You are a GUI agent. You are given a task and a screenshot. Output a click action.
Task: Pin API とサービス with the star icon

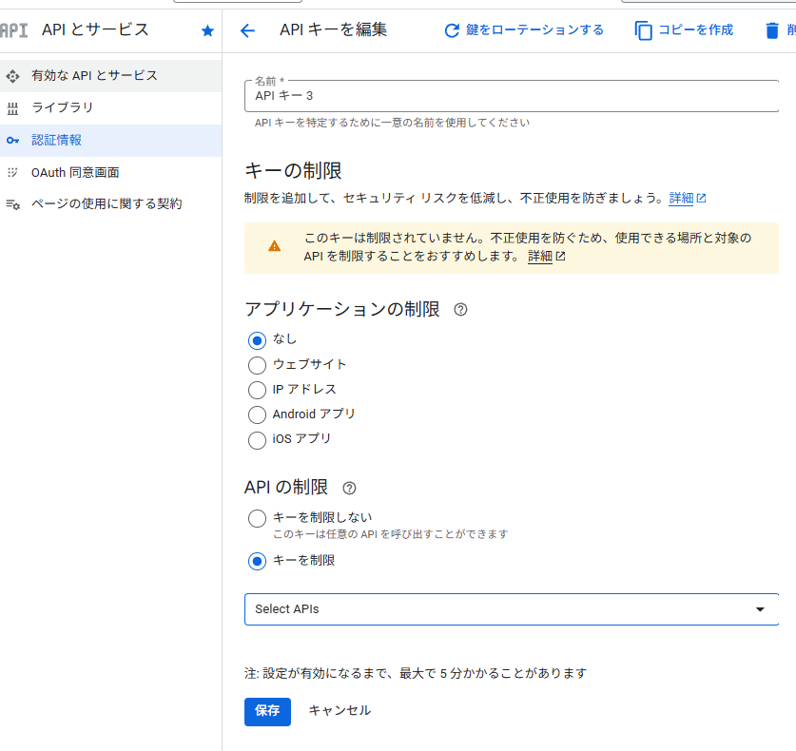pyautogui.click(x=207, y=31)
